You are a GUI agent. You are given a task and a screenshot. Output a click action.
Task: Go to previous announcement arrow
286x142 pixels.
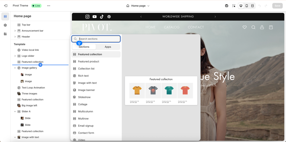(141, 17)
